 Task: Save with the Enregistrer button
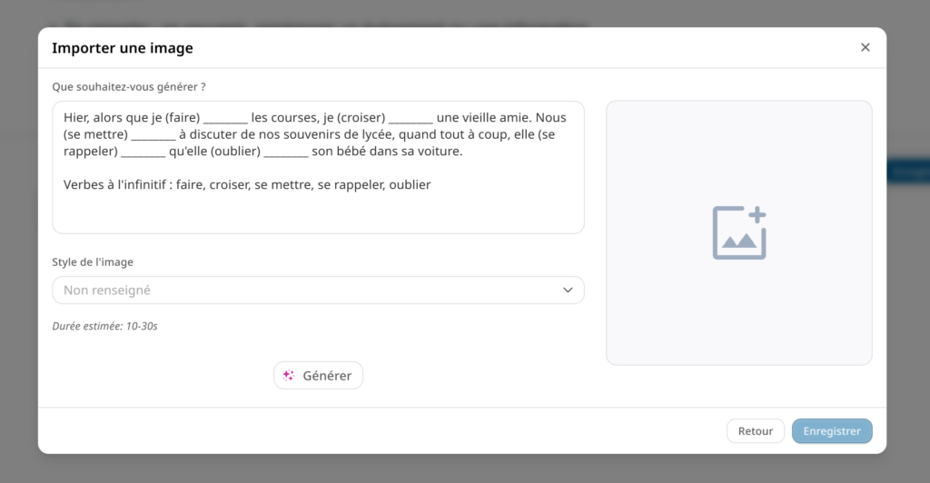click(x=831, y=431)
